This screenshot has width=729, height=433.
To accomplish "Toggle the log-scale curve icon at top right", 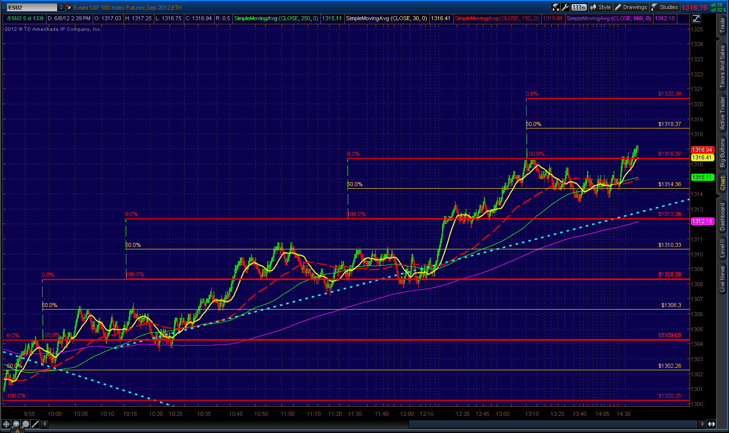I will click(x=696, y=18).
